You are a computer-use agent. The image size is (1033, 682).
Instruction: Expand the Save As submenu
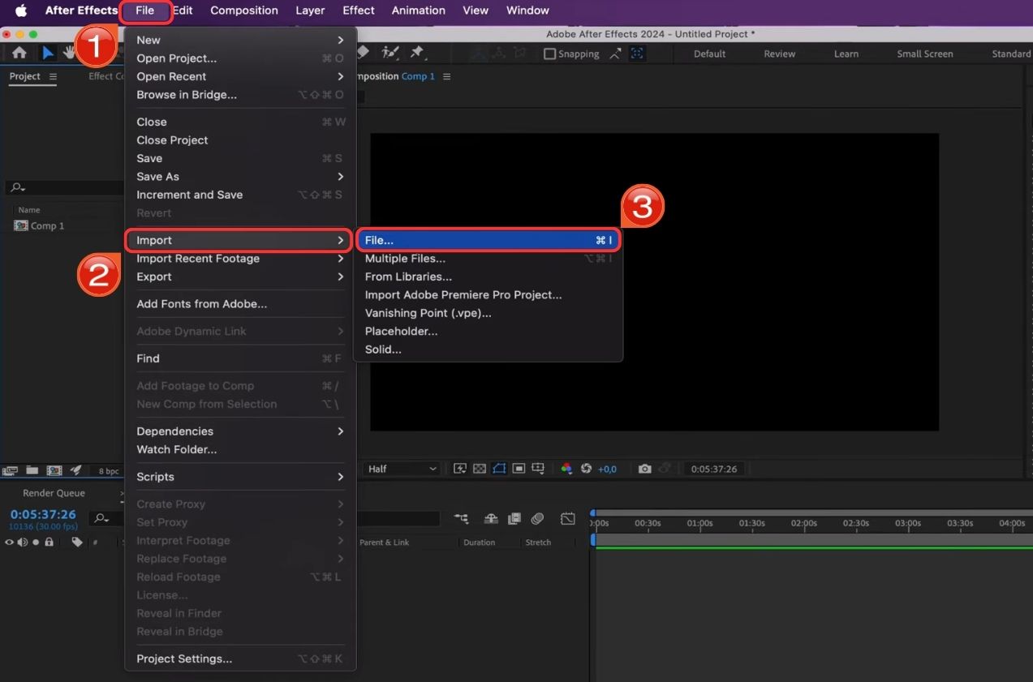point(240,176)
